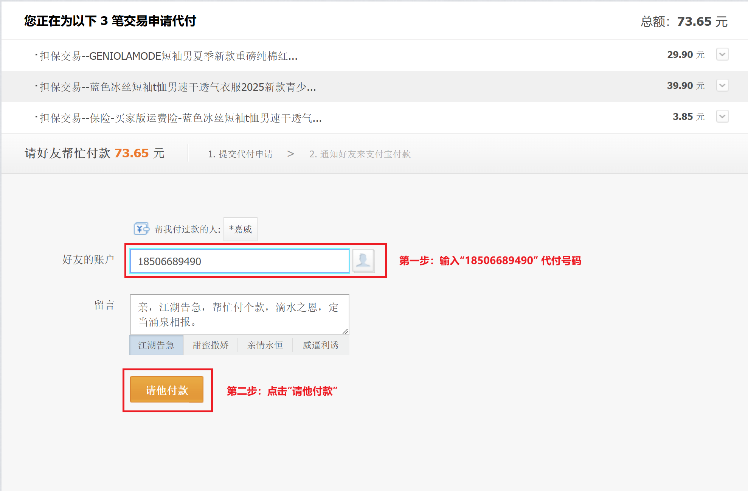Expand the 39.90 yuan transaction details

[722, 85]
